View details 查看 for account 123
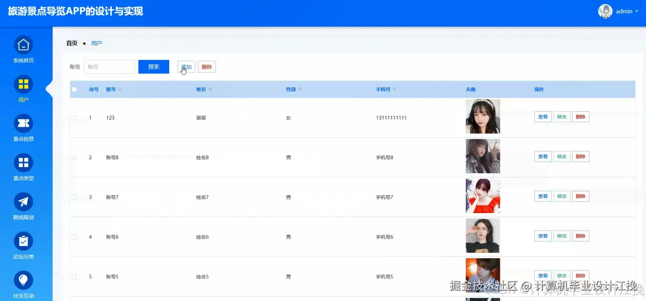The image size is (646, 301). pyautogui.click(x=543, y=117)
